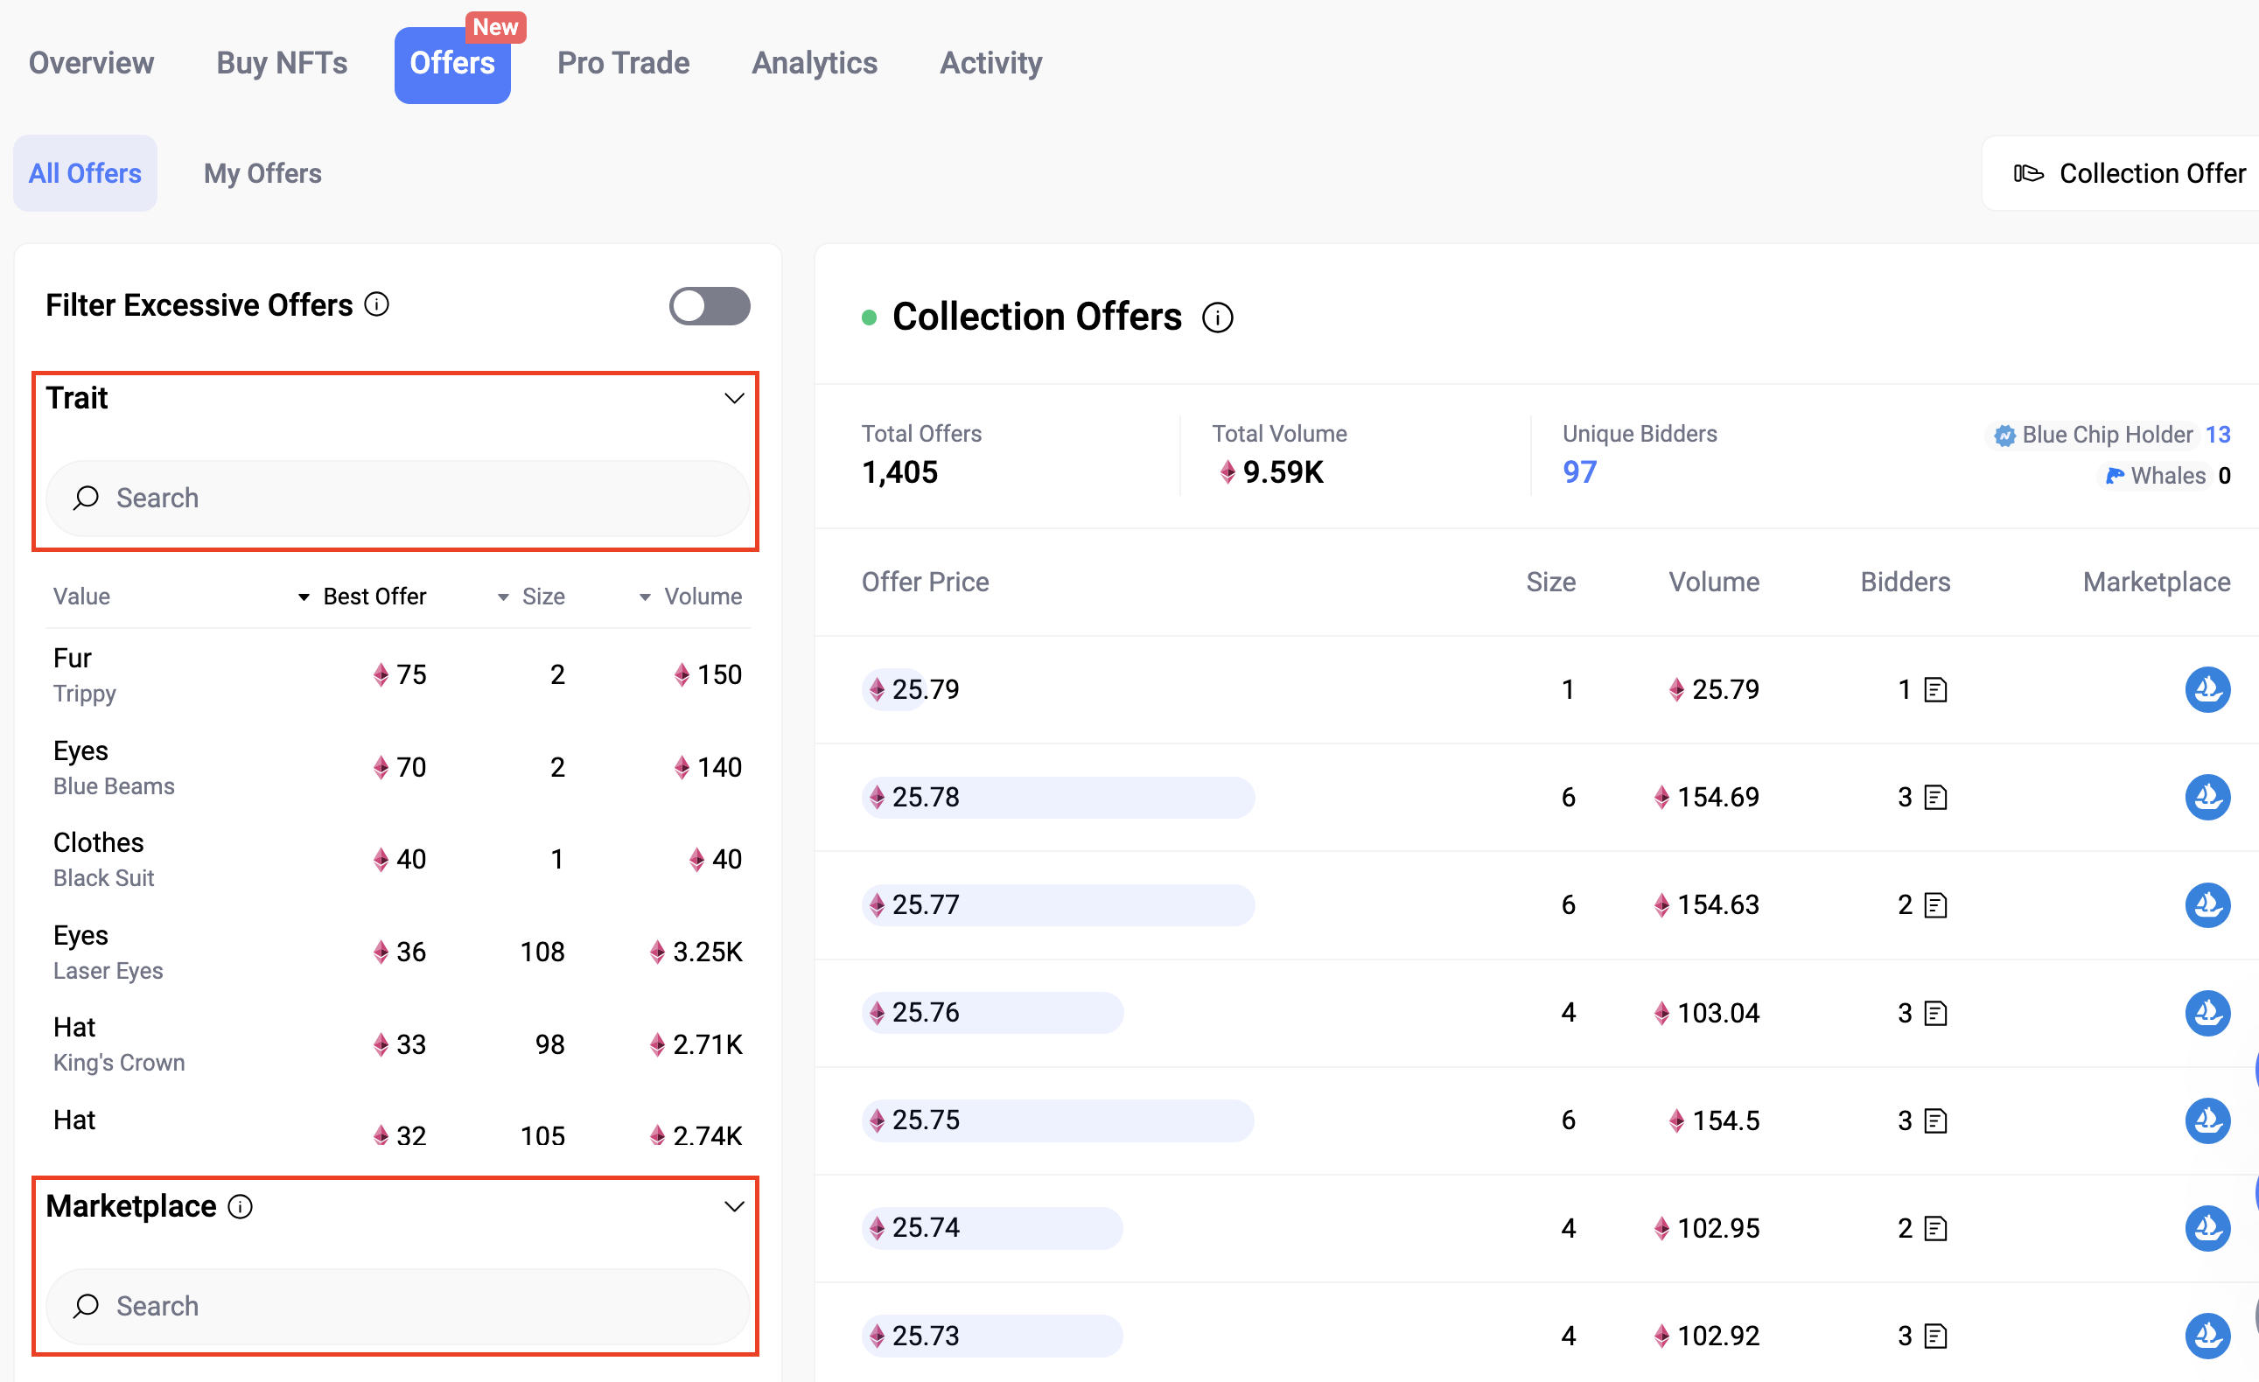
Task: Click info icon beside Collection Offers heading
Action: tap(1218, 318)
